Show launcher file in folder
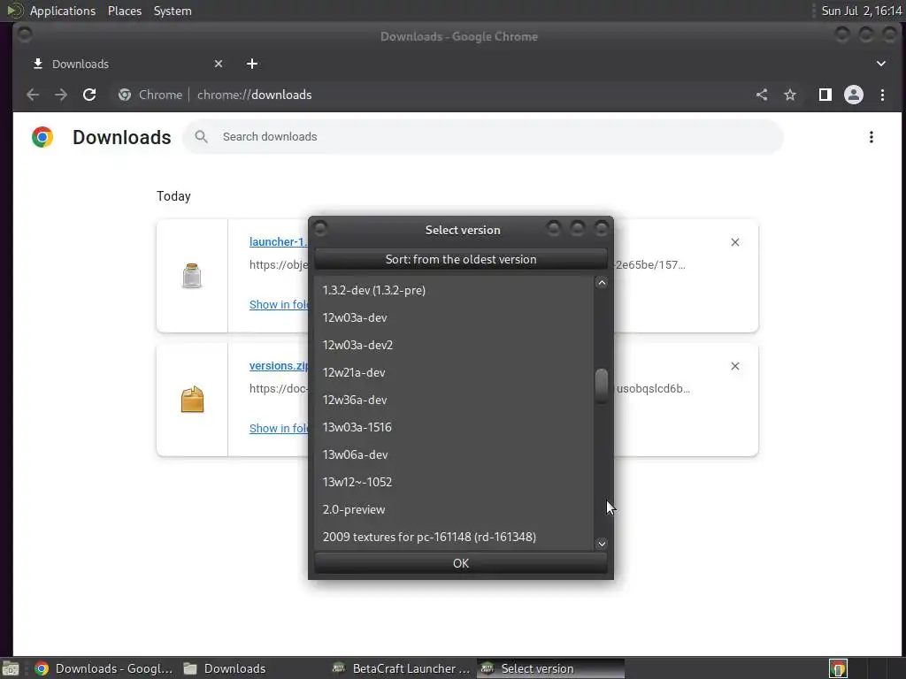This screenshot has height=679, width=906. [279, 304]
